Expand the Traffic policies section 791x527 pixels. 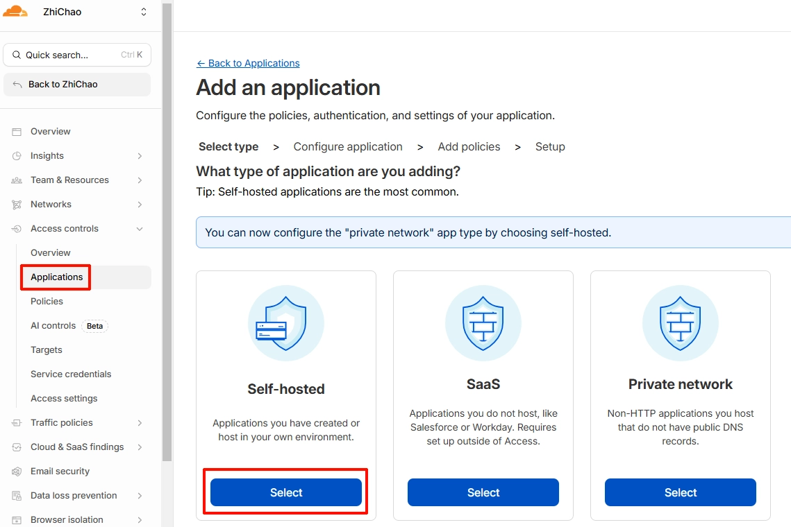click(x=140, y=423)
